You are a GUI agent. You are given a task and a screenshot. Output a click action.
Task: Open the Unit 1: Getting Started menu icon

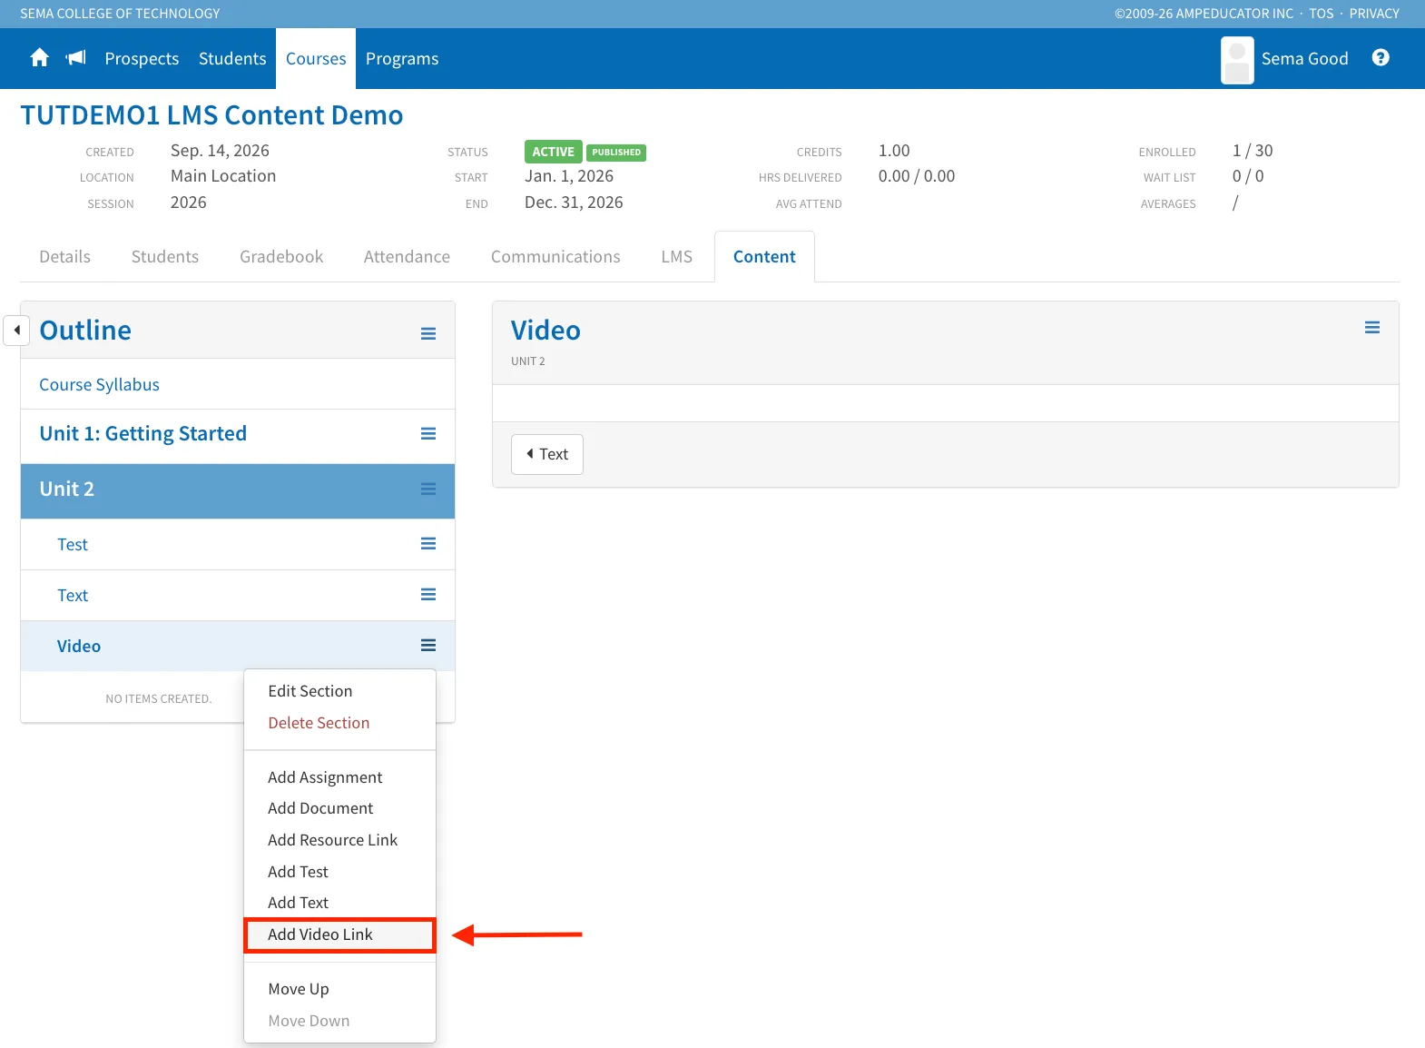coord(428,434)
